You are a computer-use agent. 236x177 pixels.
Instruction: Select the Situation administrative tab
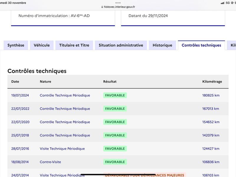tap(121, 45)
